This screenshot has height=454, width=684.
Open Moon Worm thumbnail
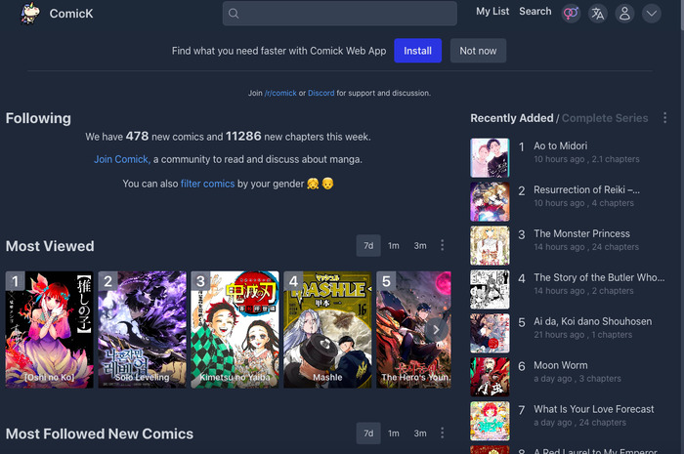coord(490,377)
